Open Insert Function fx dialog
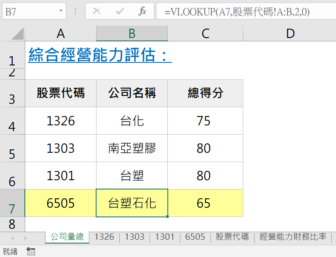Screen dimensions: 336x257 (x=142, y=11)
